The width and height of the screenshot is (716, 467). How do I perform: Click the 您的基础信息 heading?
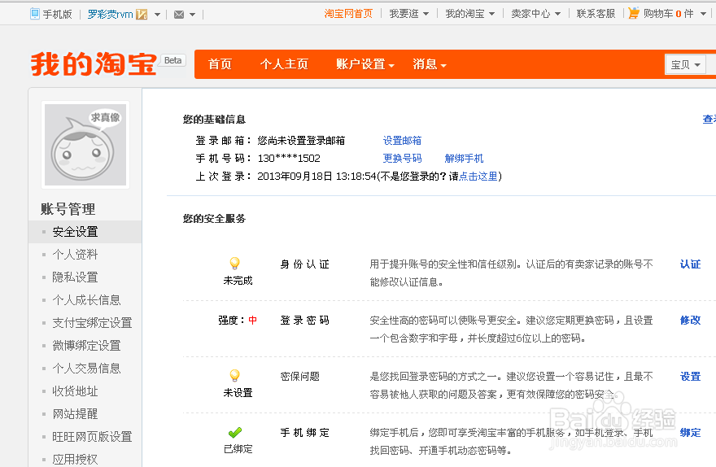click(214, 120)
